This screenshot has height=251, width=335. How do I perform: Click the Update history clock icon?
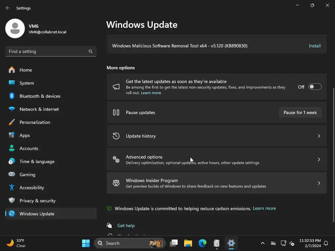(116, 136)
